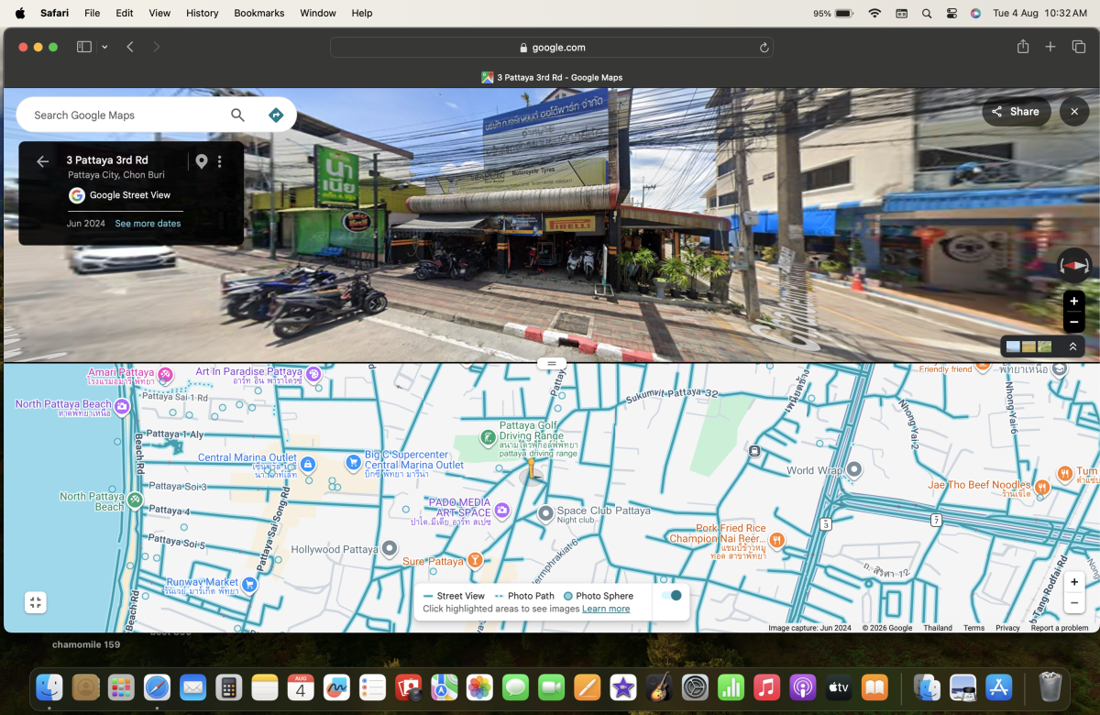
Task: Select the third green imagery thumbnail
Action: tap(1044, 346)
